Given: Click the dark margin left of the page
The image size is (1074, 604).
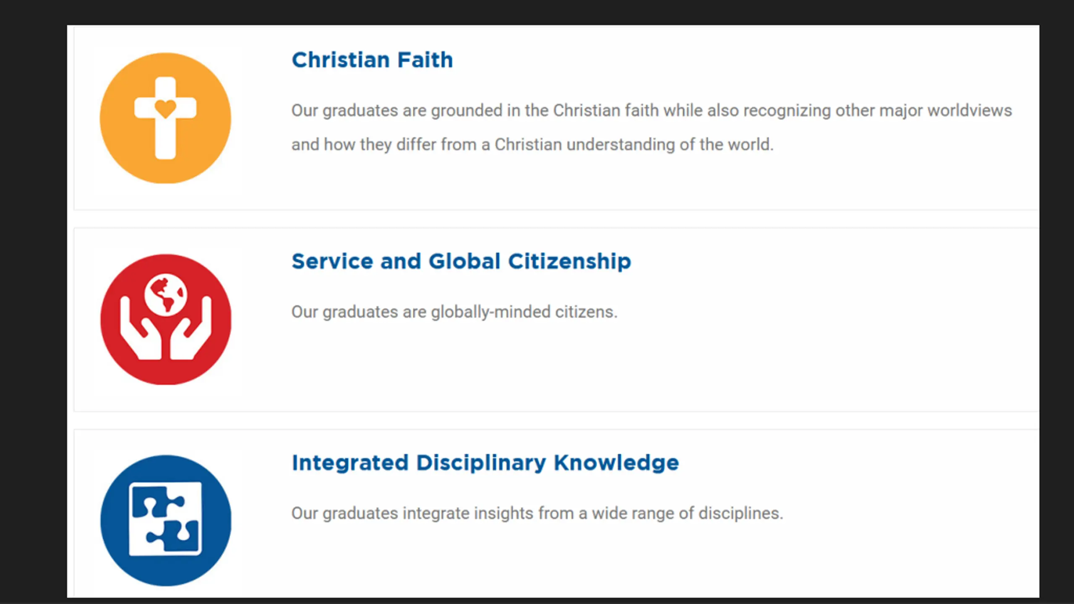Looking at the screenshot, I should [33, 310].
